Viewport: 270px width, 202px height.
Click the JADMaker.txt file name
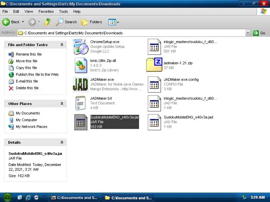(x=101, y=98)
